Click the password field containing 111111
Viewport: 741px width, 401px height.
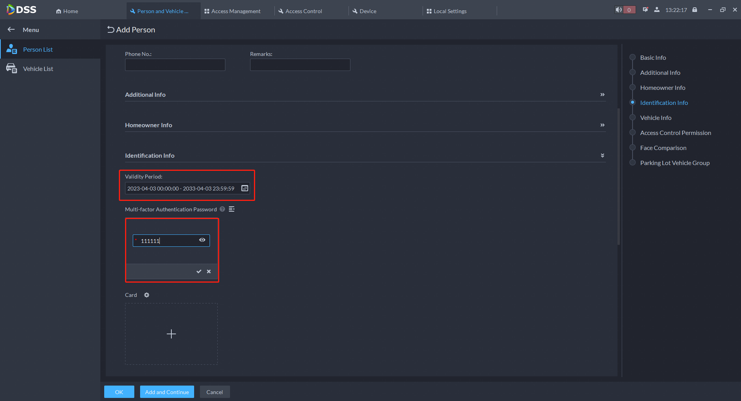point(171,241)
